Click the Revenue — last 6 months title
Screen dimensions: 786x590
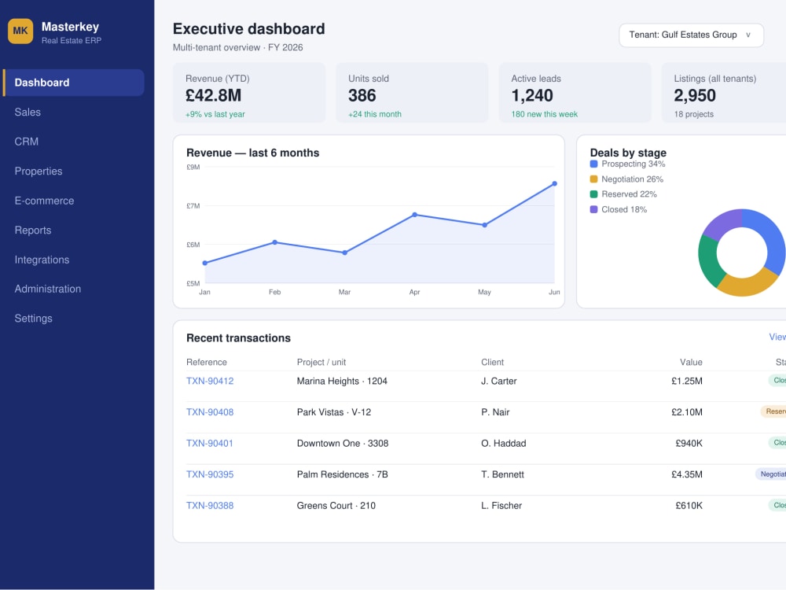click(x=252, y=153)
